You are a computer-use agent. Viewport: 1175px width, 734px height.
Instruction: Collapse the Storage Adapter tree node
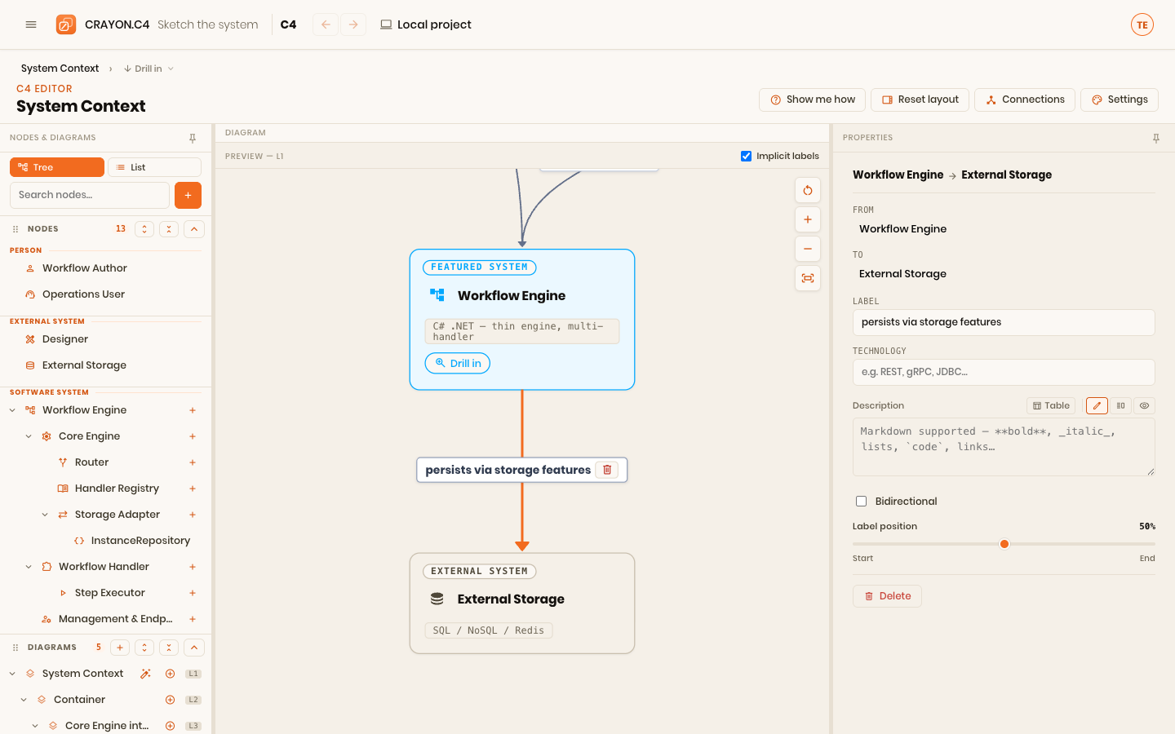point(45,515)
